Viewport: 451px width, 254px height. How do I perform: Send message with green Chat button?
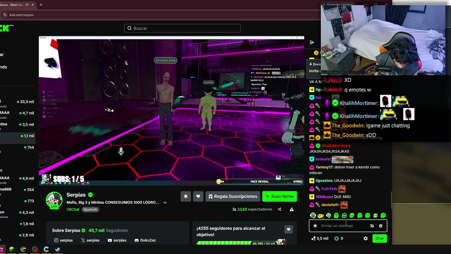379,238
